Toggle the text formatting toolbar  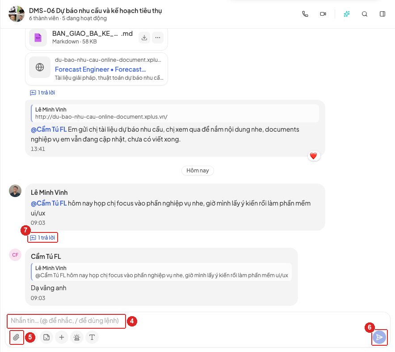pyautogui.click(x=92, y=337)
